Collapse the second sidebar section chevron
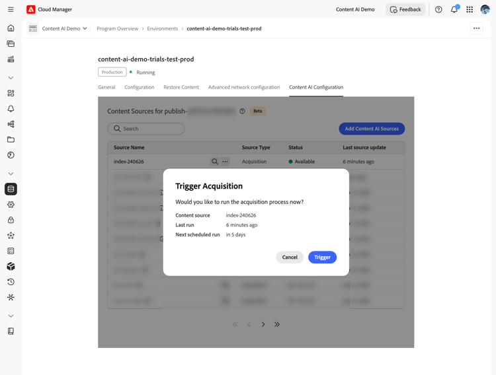Image resolution: width=496 pixels, height=375 pixels. (11, 174)
